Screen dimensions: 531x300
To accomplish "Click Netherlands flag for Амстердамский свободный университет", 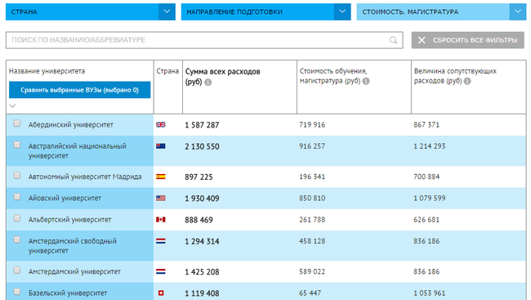I will pyautogui.click(x=160, y=241).
